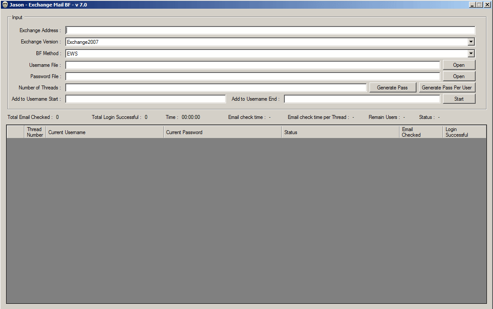
Task: Minimize the Jason Exchange Mail BF window
Action: [x=472, y=5]
